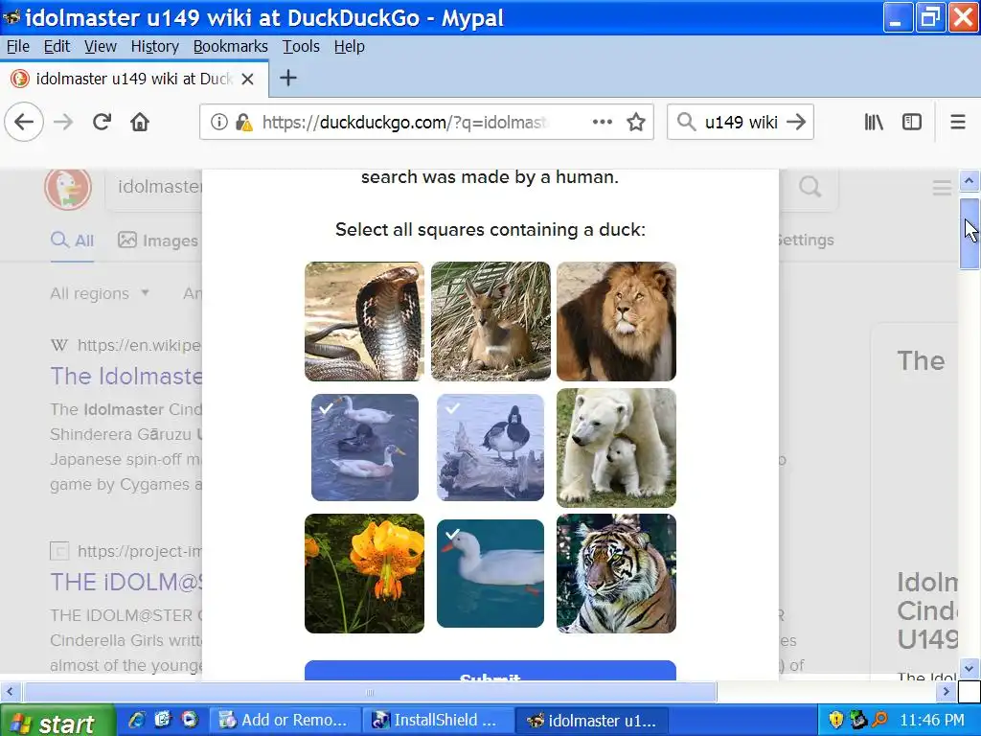Click the search bar magnifier icon
The image size is (981, 736).
point(686,122)
